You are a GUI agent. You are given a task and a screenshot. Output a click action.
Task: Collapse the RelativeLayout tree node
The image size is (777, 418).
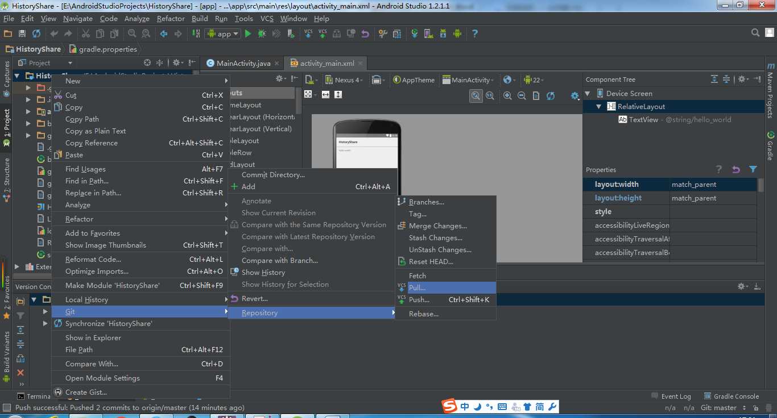coord(599,106)
